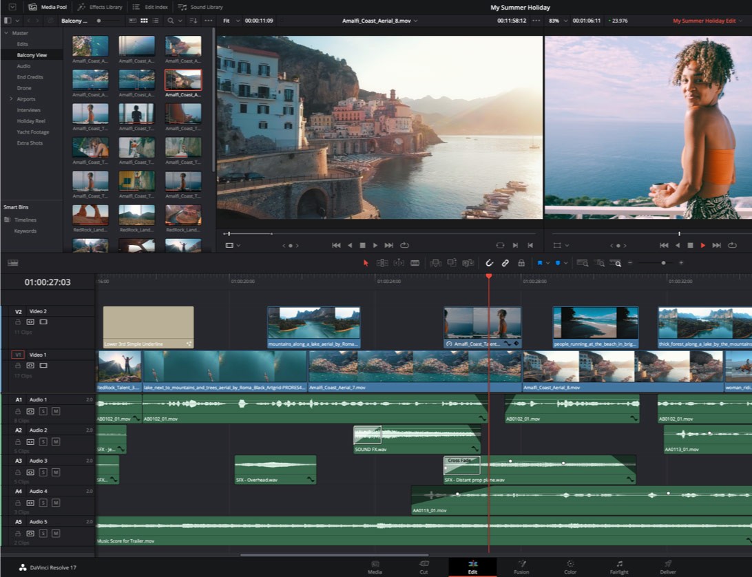This screenshot has width=752, height=577.
Task: Solo the Audio 3 track
Action: point(43,472)
